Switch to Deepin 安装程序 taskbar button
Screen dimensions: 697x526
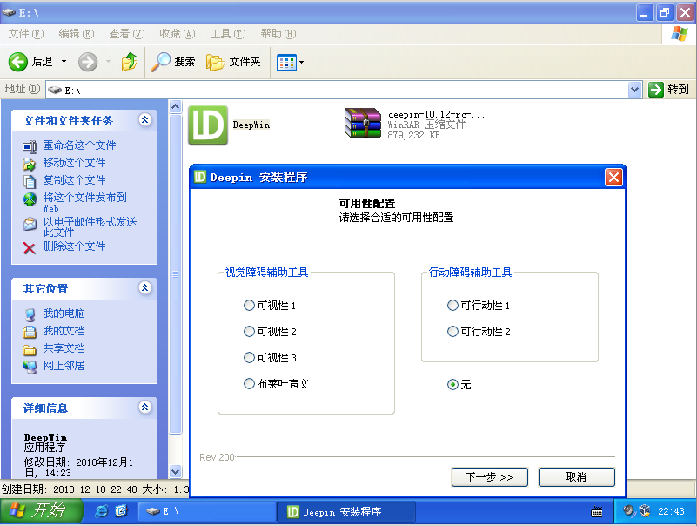coord(346,511)
